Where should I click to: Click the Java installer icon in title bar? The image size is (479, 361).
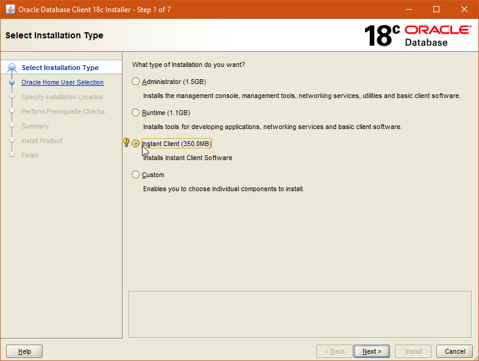tap(10, 10)
